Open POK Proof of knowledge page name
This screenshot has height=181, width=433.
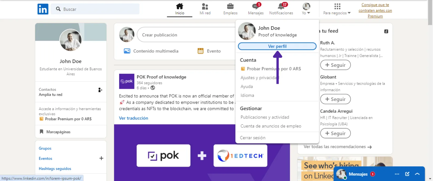pyautogui.click(x=161, y=77)
